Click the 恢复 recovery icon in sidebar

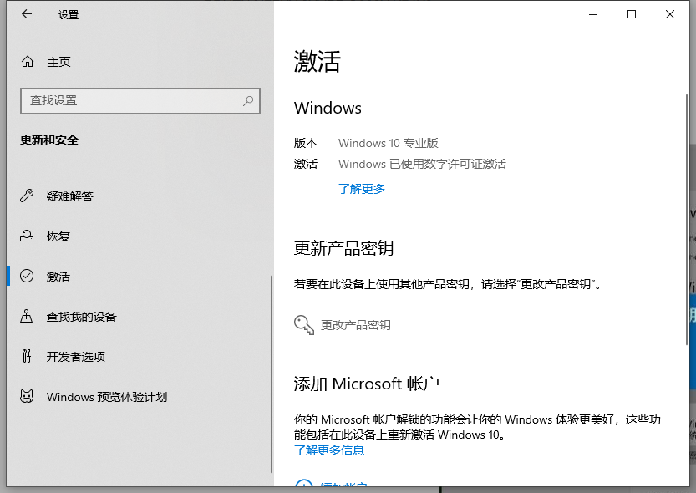[28, 236]
